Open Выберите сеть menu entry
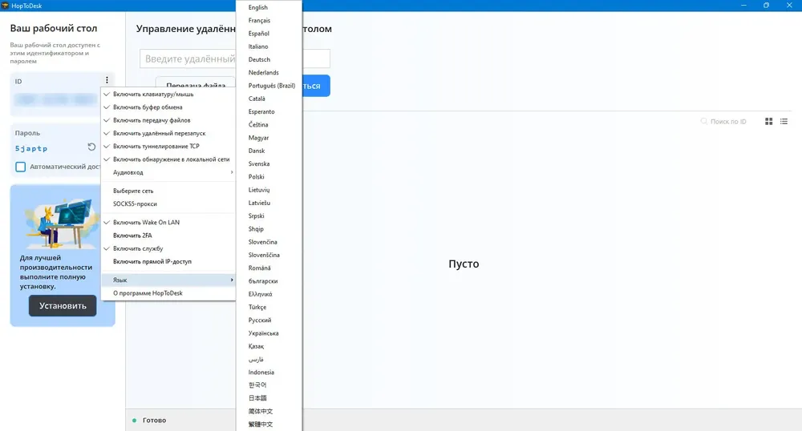Image resolution: width=802 pixels, height=431 pixels. point(168,191)
